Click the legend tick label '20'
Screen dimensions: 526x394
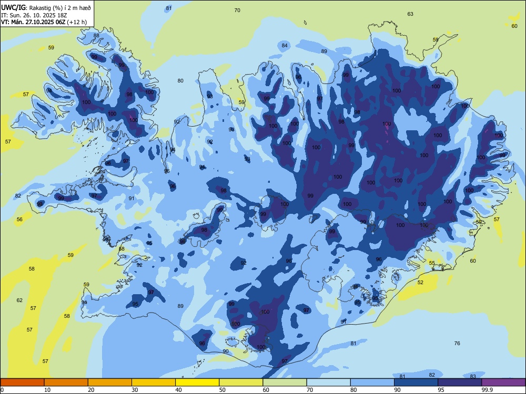[x=91, y=390]
